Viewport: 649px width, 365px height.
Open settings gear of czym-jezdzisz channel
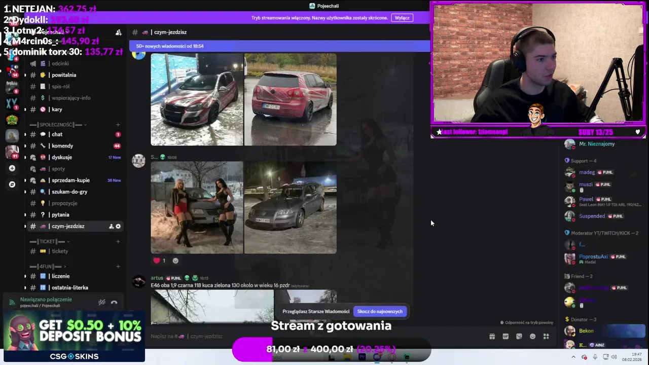point(118,226)
